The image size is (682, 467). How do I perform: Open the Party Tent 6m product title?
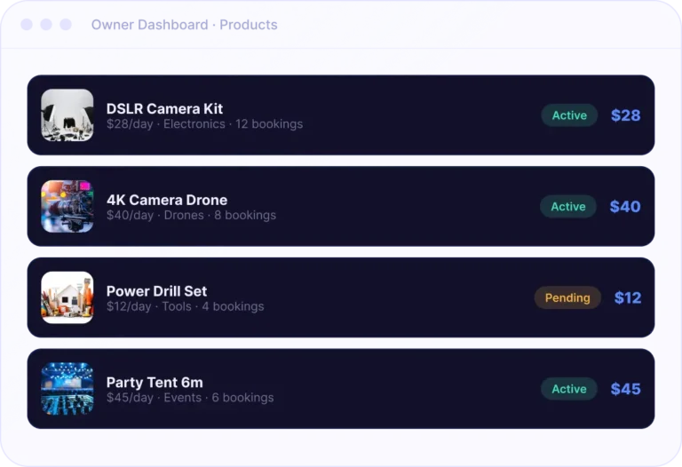(155, 382)
